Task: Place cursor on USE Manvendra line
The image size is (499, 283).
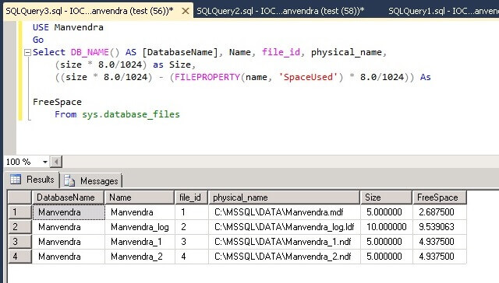Action: [68, 27]
